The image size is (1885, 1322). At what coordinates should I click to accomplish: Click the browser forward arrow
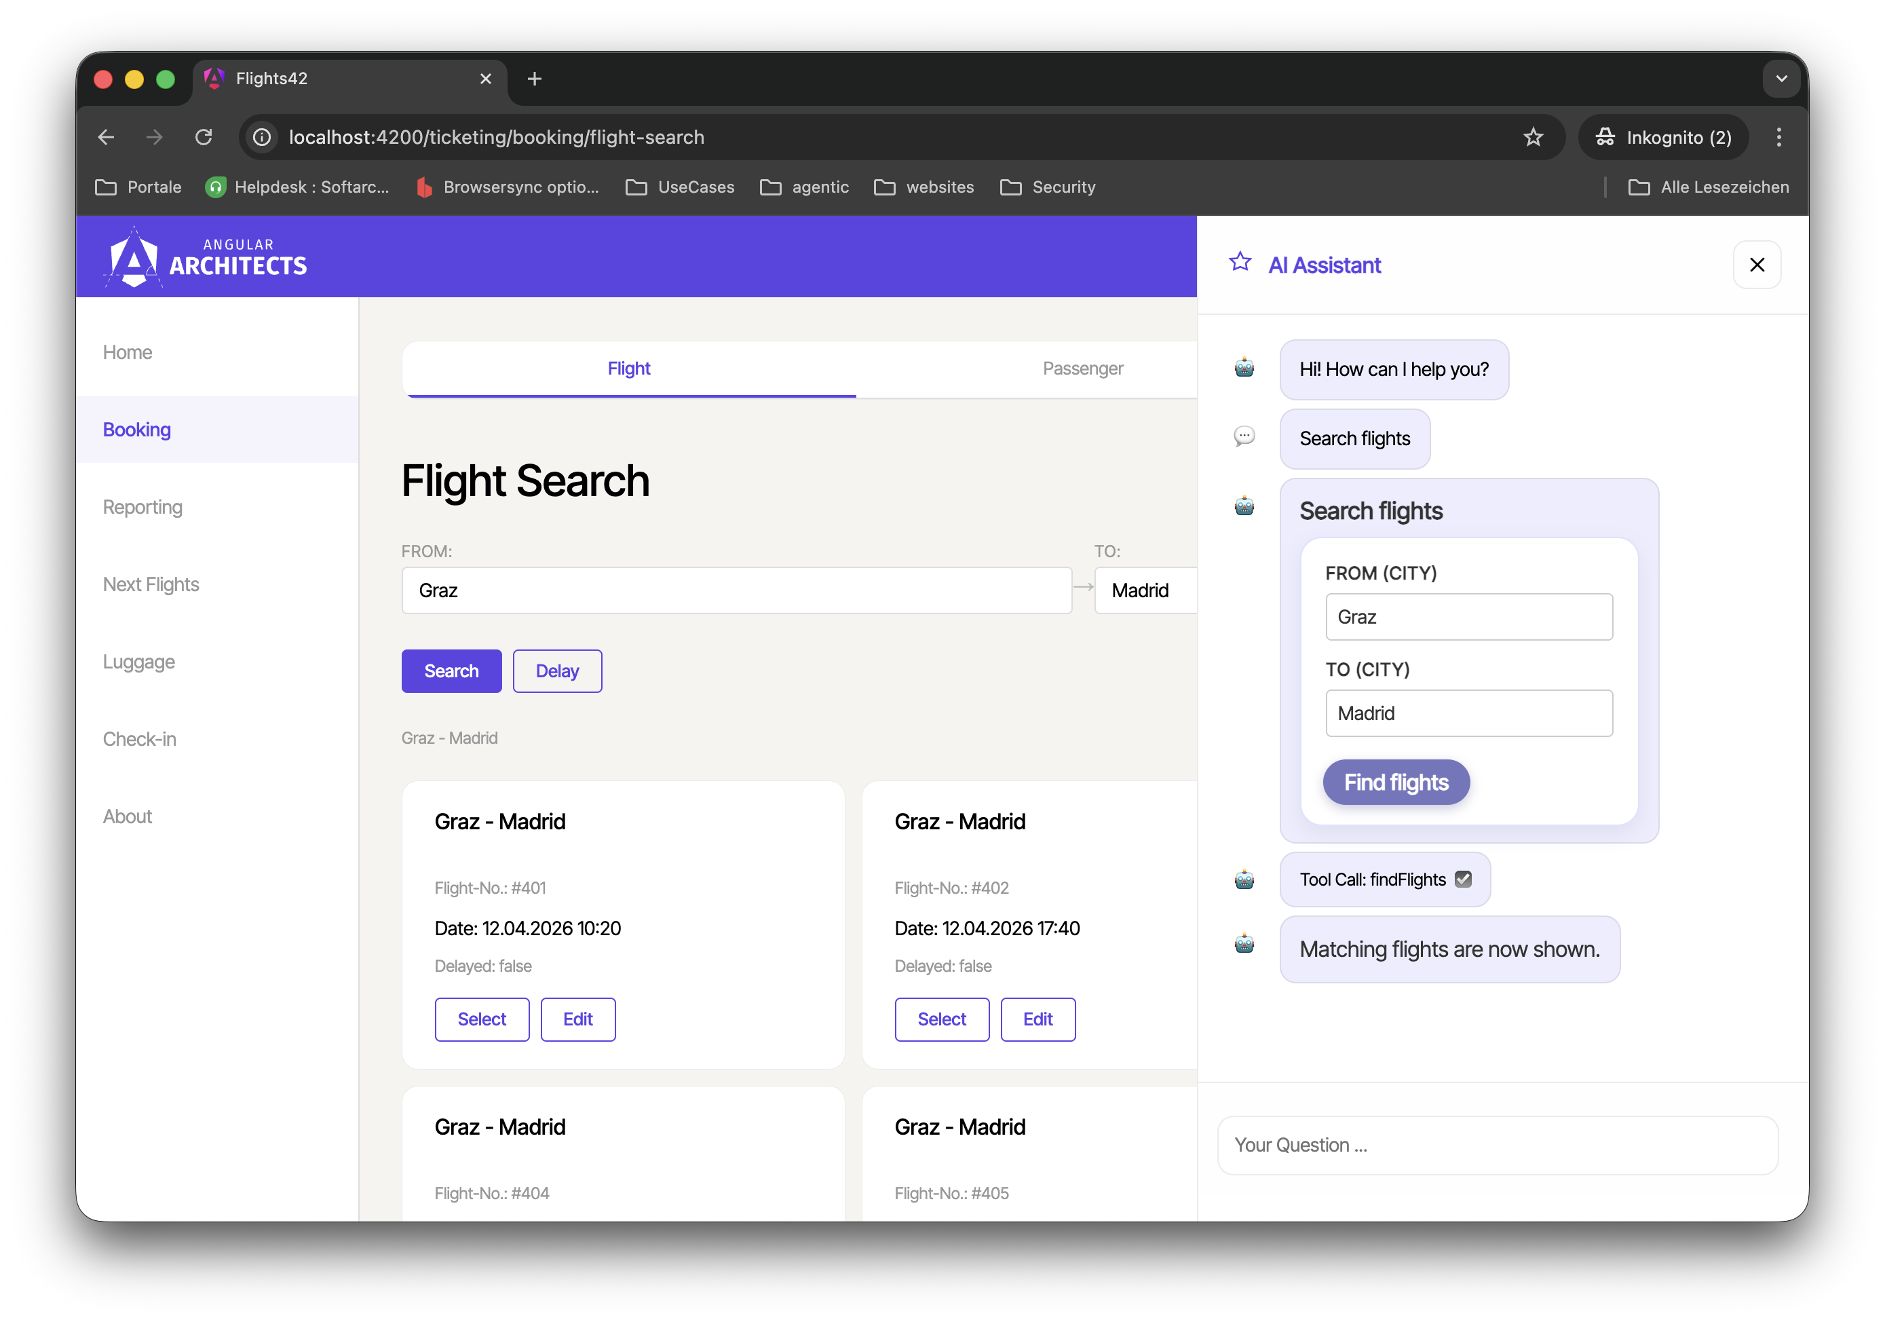[154, 137]
